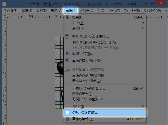Minimize the GIMP window
168x125 pixels.
tap(146, 3)
